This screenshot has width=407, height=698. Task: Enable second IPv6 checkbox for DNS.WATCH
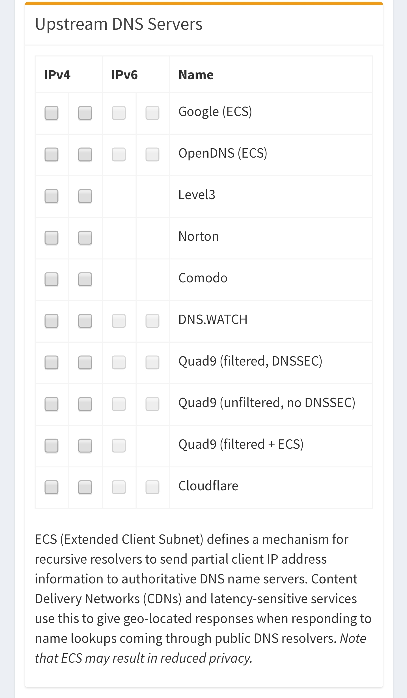pos(152,321)
